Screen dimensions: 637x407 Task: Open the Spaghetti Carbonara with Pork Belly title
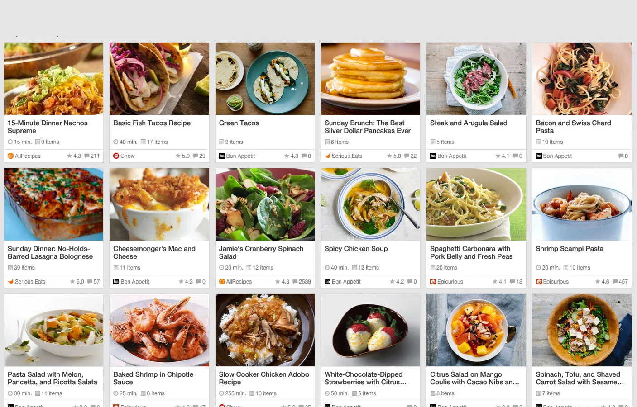(x=471, y=252)
